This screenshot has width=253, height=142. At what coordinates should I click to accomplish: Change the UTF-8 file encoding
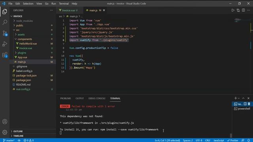[199, 140]
